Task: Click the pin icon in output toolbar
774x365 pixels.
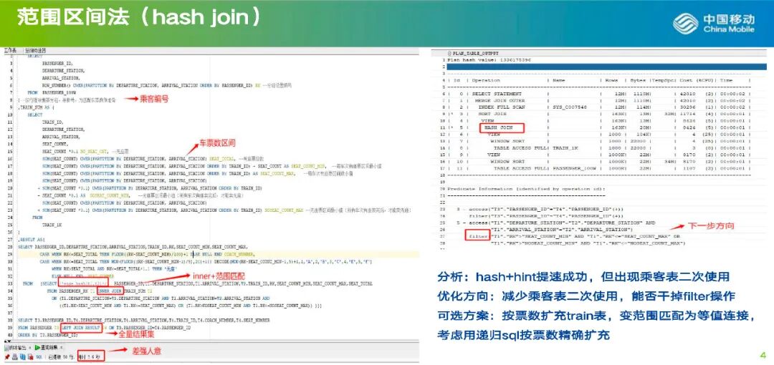Action: 7,356
